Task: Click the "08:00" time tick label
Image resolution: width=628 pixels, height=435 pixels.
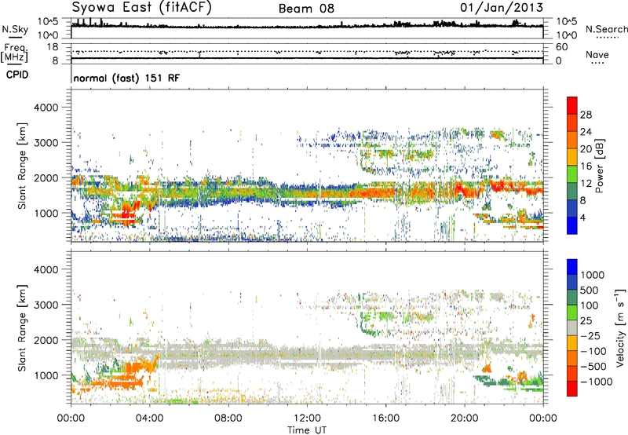Action: click(x=228, y=419)
